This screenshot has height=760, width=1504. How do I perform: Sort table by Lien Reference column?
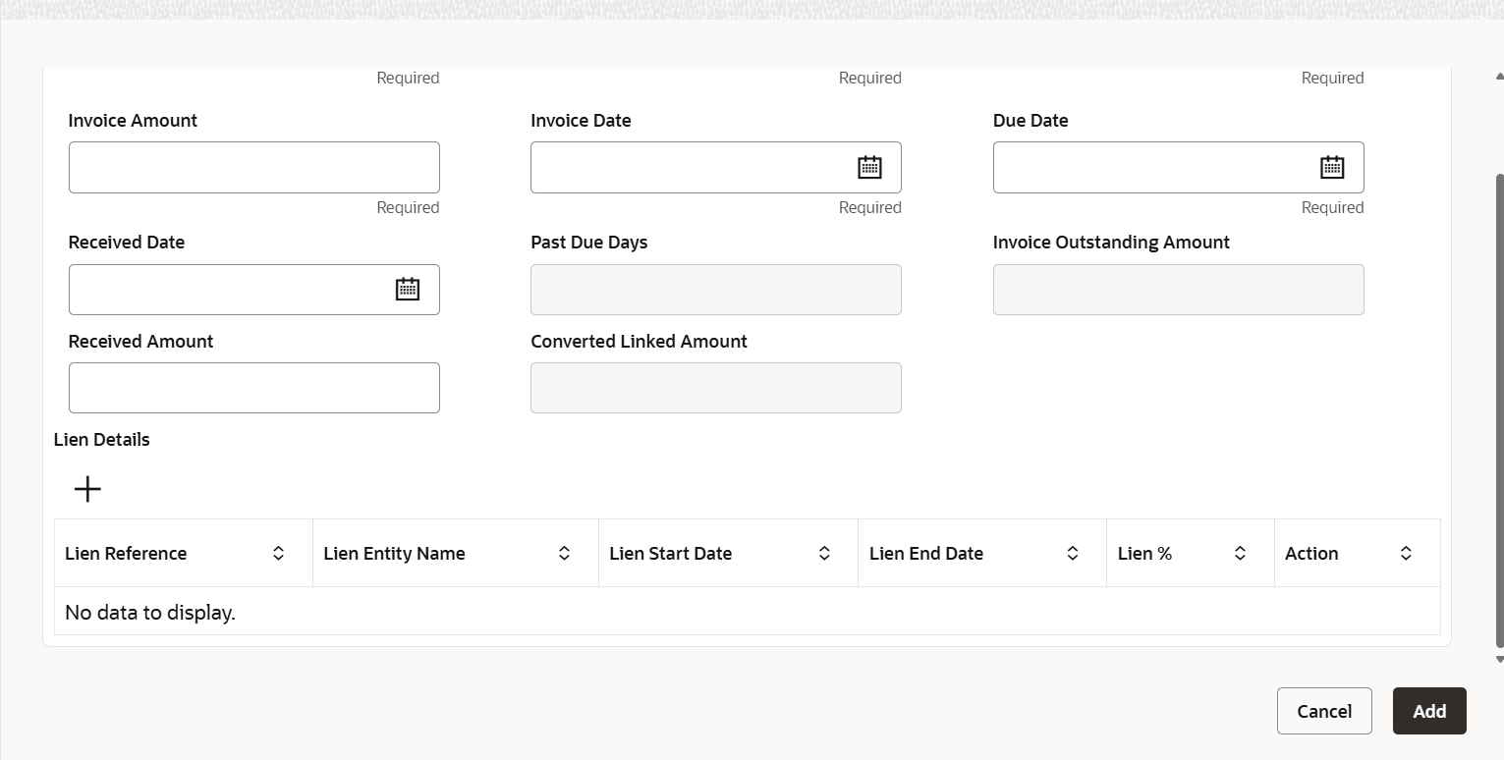pyautogui.click(x=278, y=554)
